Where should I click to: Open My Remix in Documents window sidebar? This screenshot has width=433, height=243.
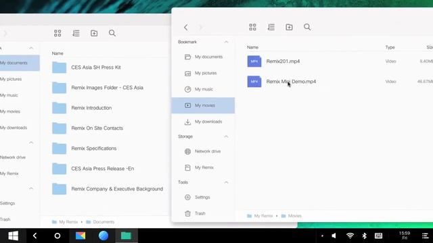20,173
